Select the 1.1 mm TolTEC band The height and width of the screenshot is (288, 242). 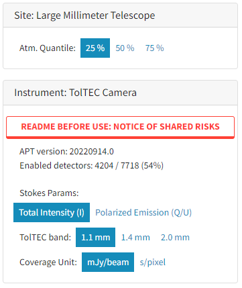(95, 237)
